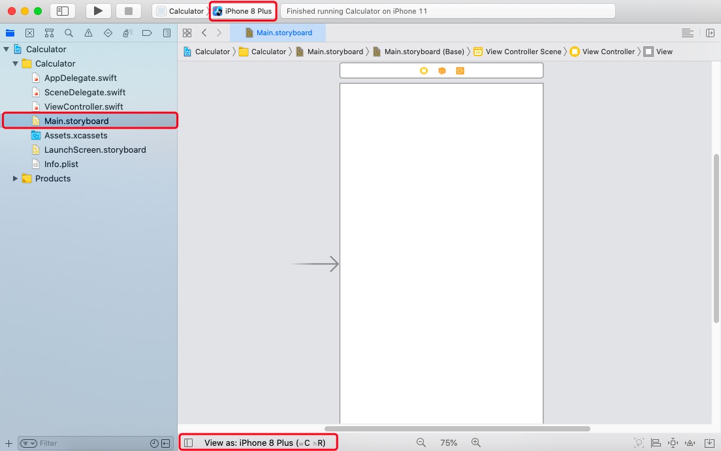
Task: Open the Align constraints menu
Action: click(x=656, y=443)
